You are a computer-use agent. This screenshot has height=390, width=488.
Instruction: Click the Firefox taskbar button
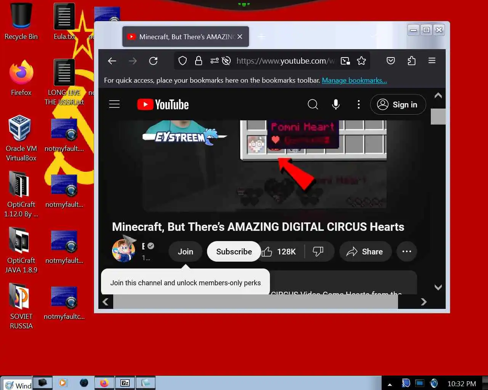pyautogui.click(x=104, y=383)
